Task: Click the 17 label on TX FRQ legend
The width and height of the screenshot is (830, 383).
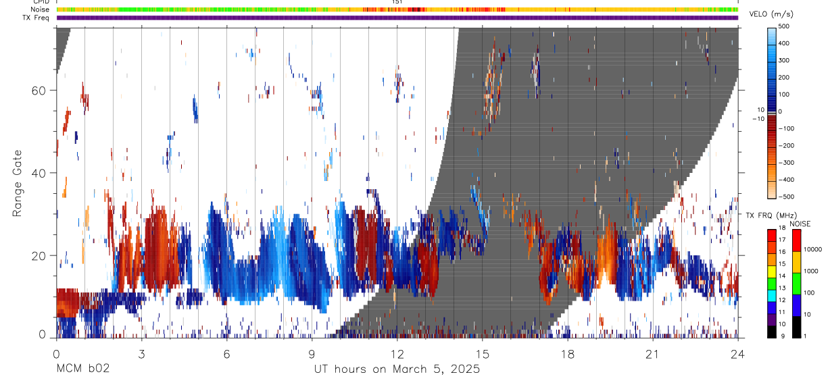Action: [783, 240]
